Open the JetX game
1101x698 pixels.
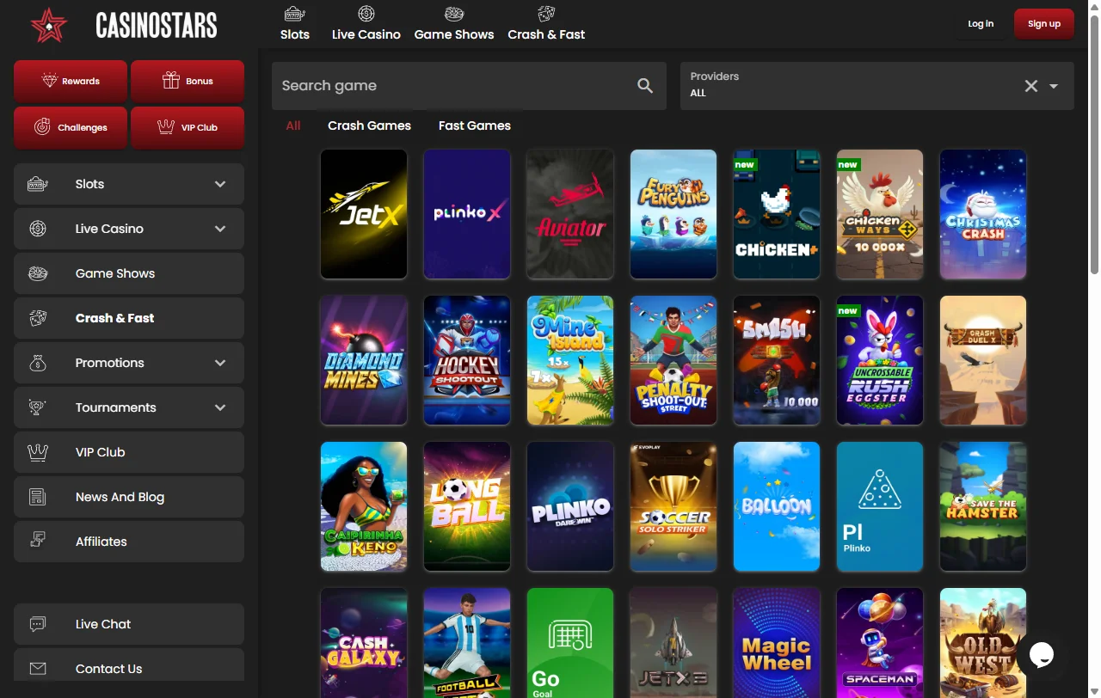[x=364, y=214]
